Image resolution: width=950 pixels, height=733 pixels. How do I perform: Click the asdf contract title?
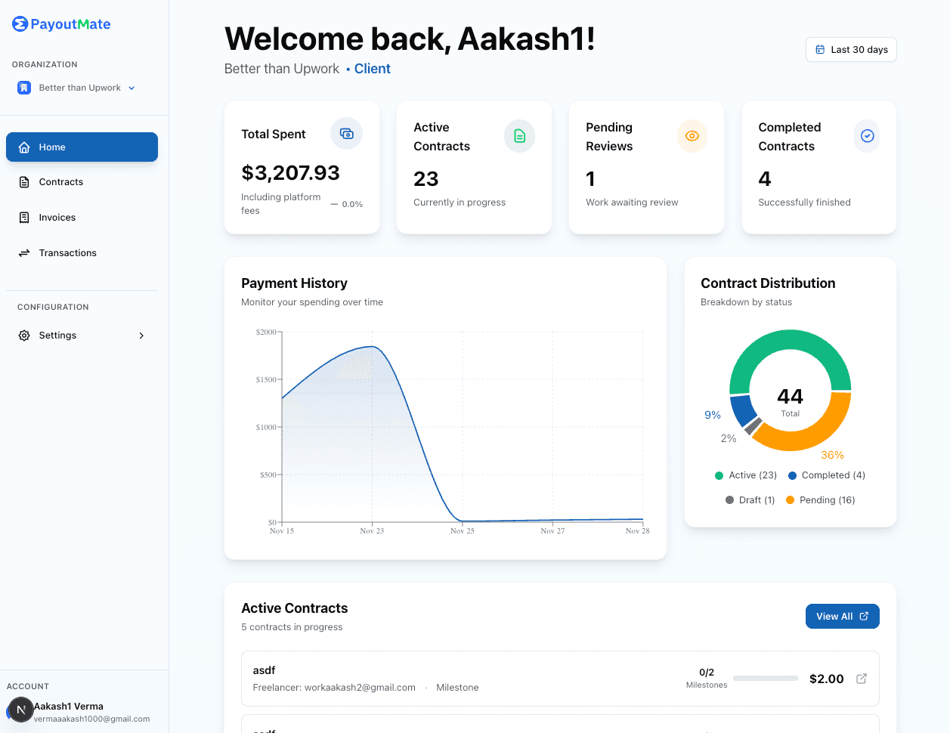[264, 670]
